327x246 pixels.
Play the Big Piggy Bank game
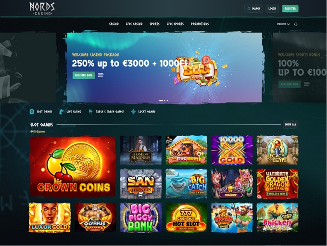click(141, 218)
